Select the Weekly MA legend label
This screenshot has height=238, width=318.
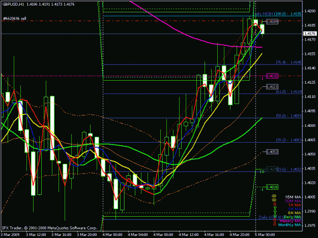290,221
